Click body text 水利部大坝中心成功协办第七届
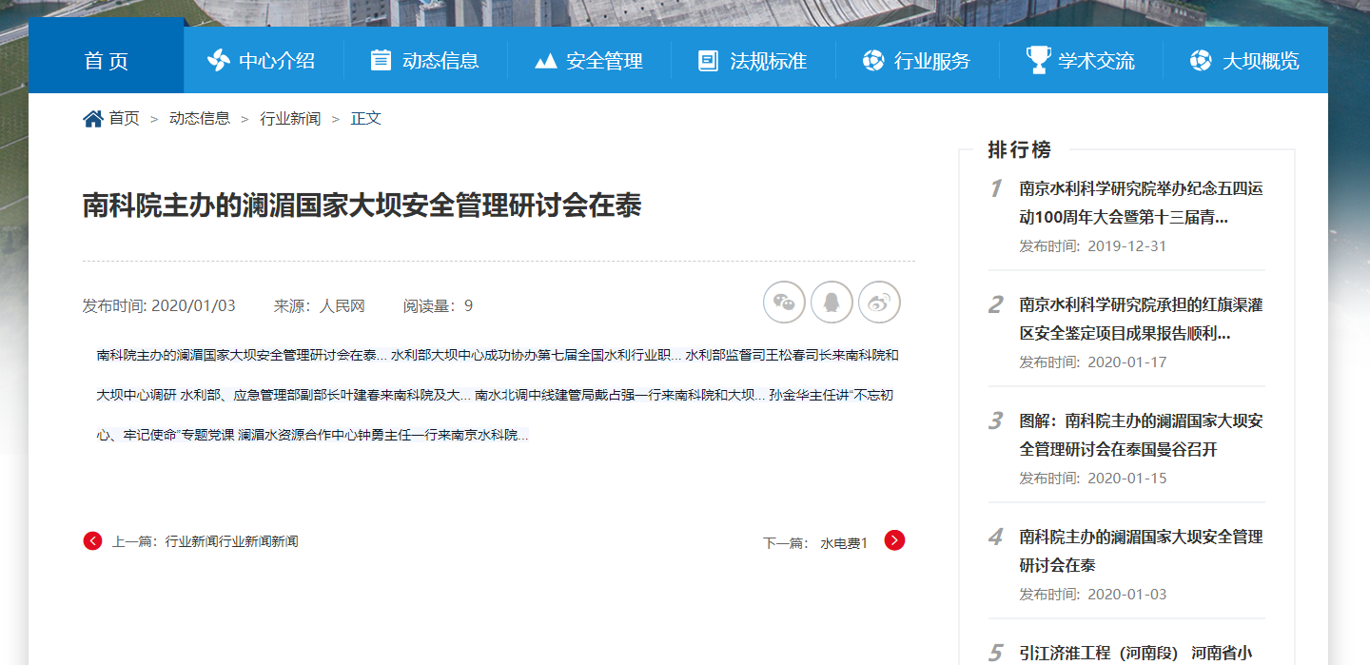This screenshot has height=665, width=1370. pos(536,355)
